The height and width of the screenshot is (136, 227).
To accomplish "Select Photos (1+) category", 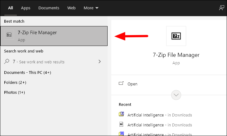I will [x=14, y=92].
